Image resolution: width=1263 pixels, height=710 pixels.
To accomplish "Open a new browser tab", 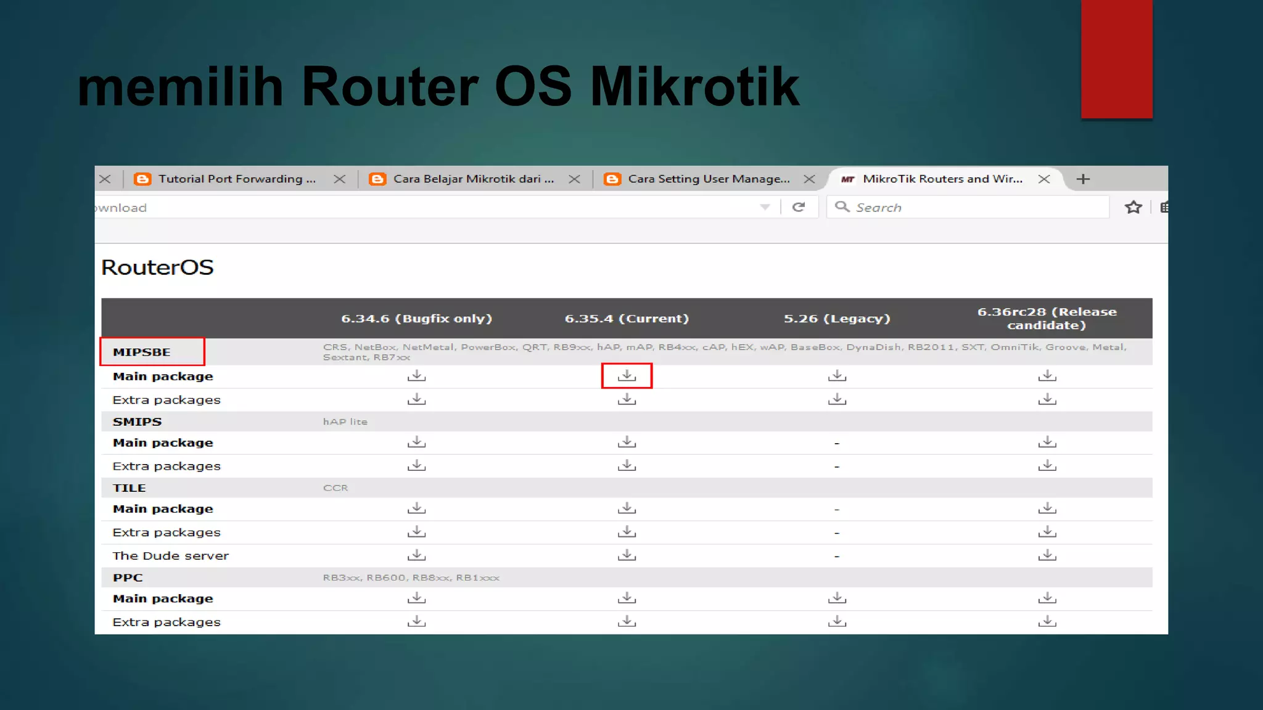I will [x=1083, y=179].
